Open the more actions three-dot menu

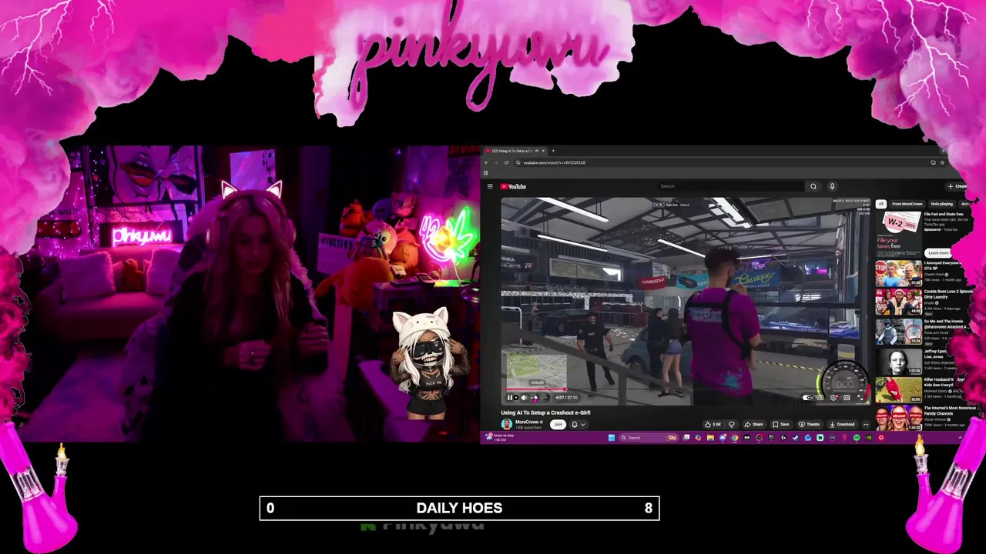866,424
